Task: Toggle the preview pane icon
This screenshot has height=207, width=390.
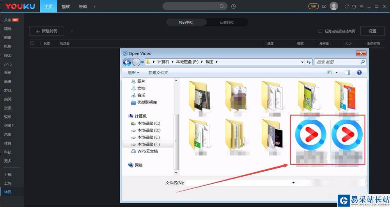Action: tap(347, 72)
